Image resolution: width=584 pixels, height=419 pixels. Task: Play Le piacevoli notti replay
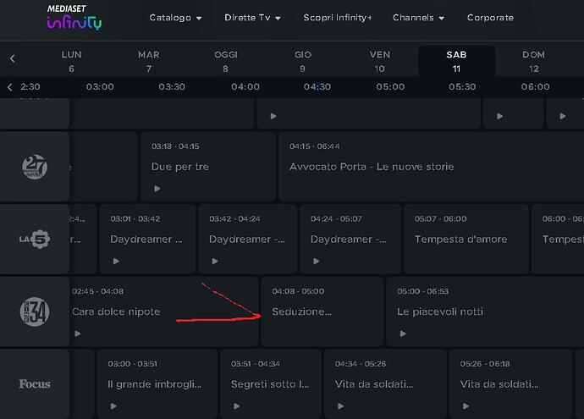(403, 334)
